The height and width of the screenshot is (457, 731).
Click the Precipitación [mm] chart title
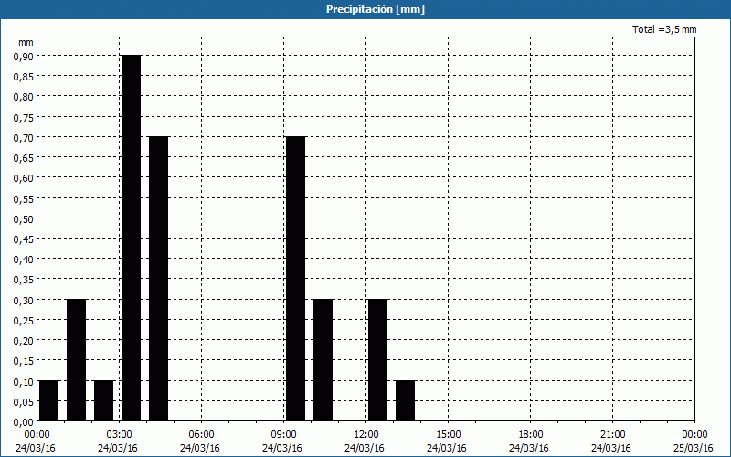(376, 9)
